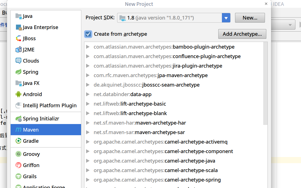Expand camel-archetype-scala entry
Screen dimensions: 301x188
pos(88,170)
